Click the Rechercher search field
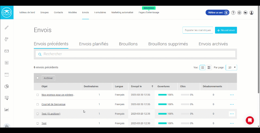The width and height of the screenshot is (260, 133). coord(135,54)
